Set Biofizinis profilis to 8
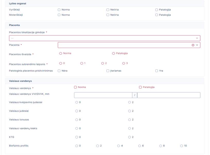The height and width of the screenshot is (155, 210). tap(161, 146)
